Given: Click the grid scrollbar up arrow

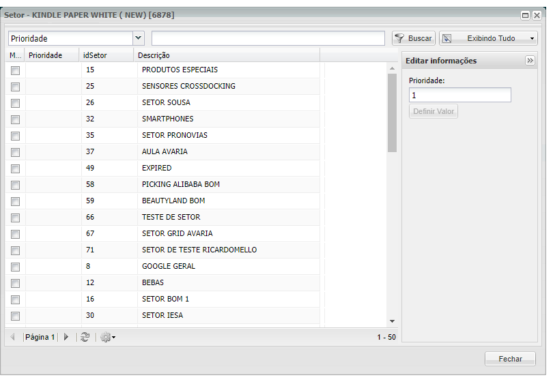Looking at the screenshot, I should 392,68.
